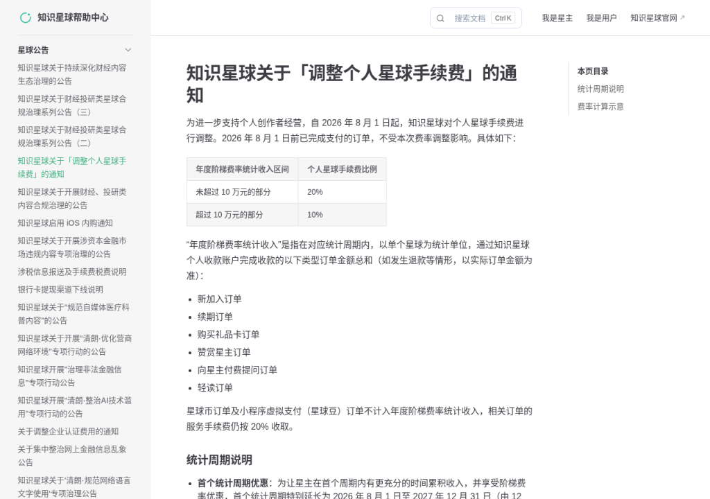Click the 本页目录 heading
The width and height of the screenshot is (710, 499).
[x=593, y=71]
